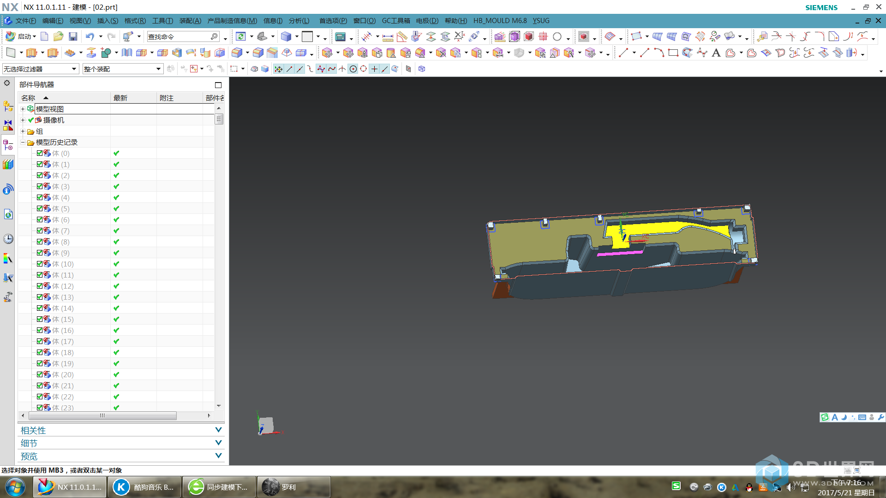Open Assembly Navigator in resource bar

click(8, 106)
